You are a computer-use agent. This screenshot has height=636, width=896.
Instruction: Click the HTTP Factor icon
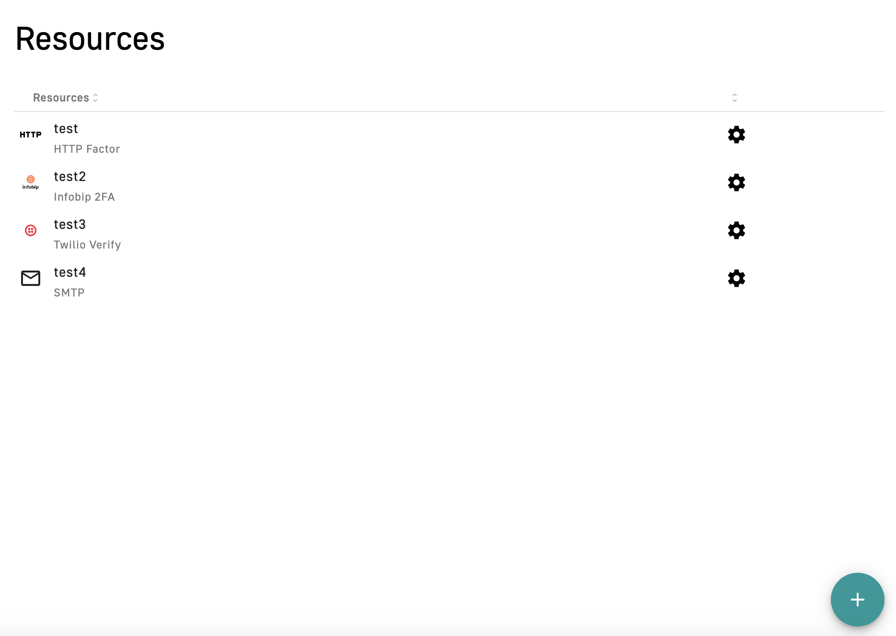tap(31, 135)
